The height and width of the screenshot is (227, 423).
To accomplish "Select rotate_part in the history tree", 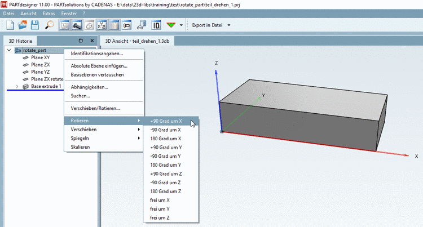I will (34, 50).
